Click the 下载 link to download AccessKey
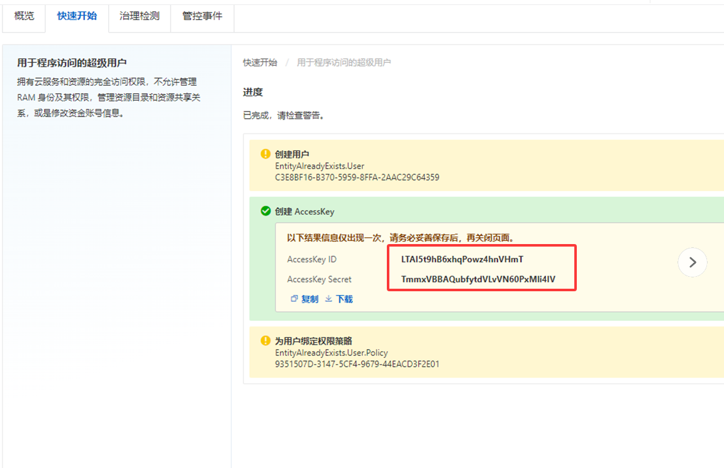724x468 pixels. [345, 299]
